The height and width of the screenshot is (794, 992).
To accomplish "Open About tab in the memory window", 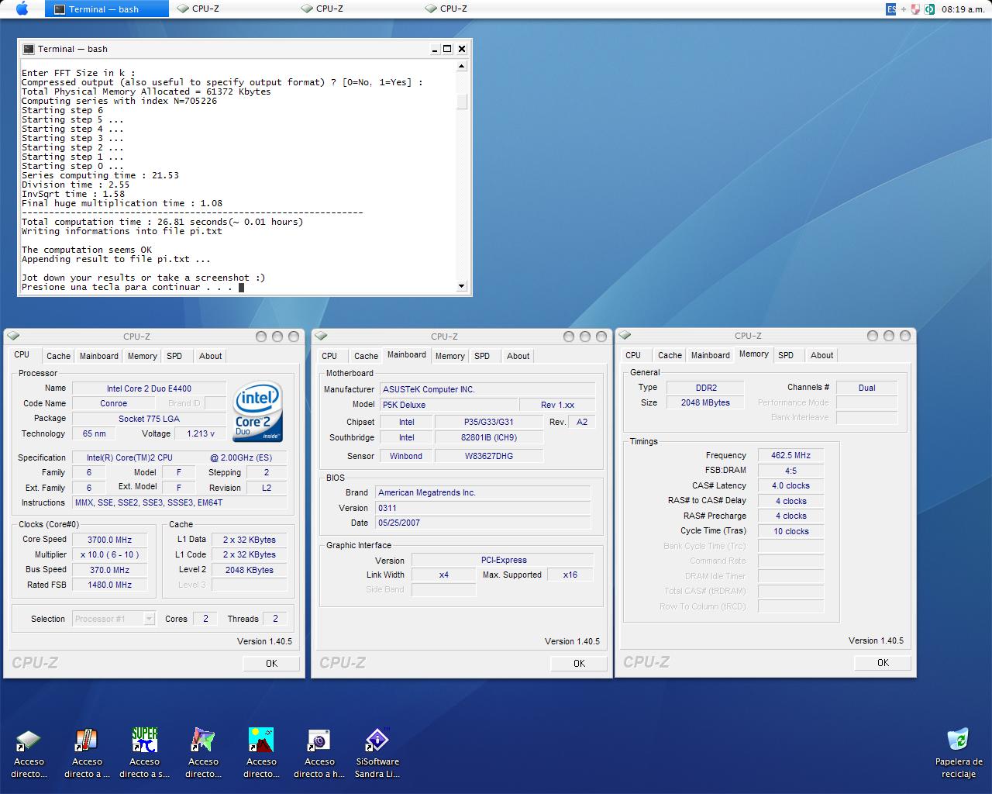I will click(x=821, y=355).
